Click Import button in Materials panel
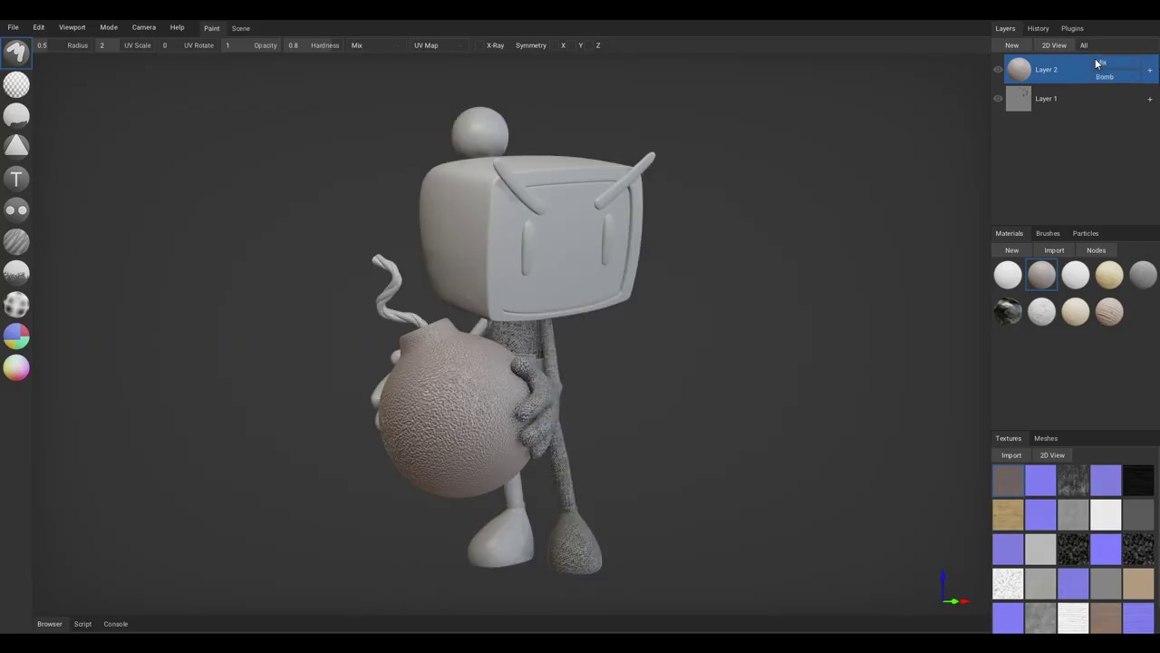Image resolution: width=1160 pixels, height=653 pixels. point(1054,250)
